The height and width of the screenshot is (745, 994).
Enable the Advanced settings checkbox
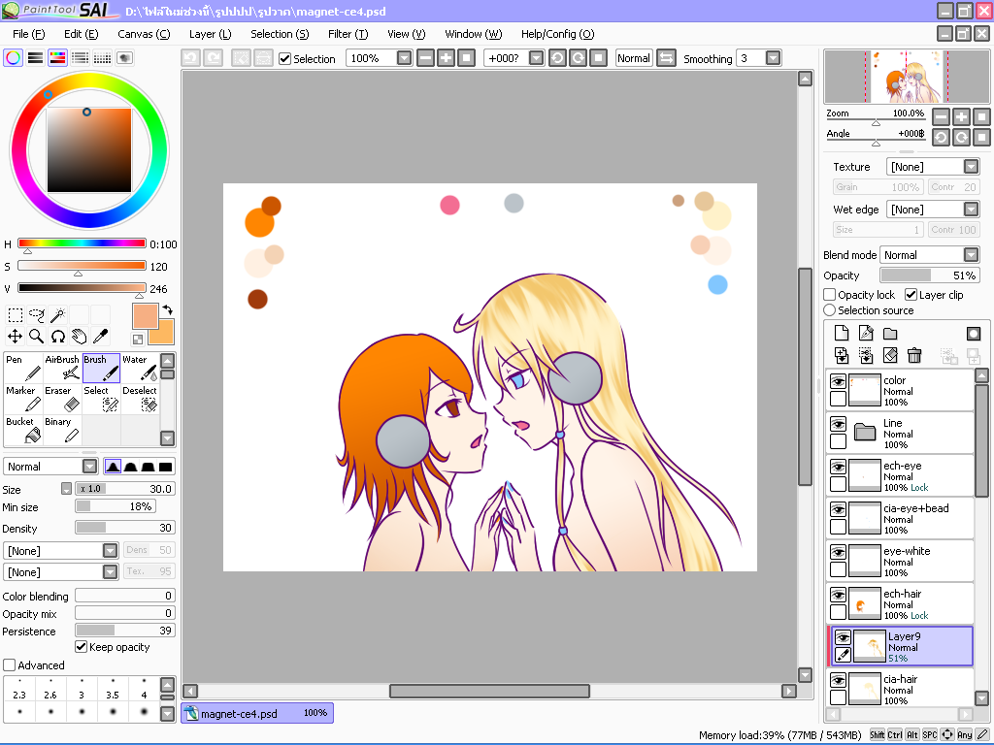pos(9,665)
